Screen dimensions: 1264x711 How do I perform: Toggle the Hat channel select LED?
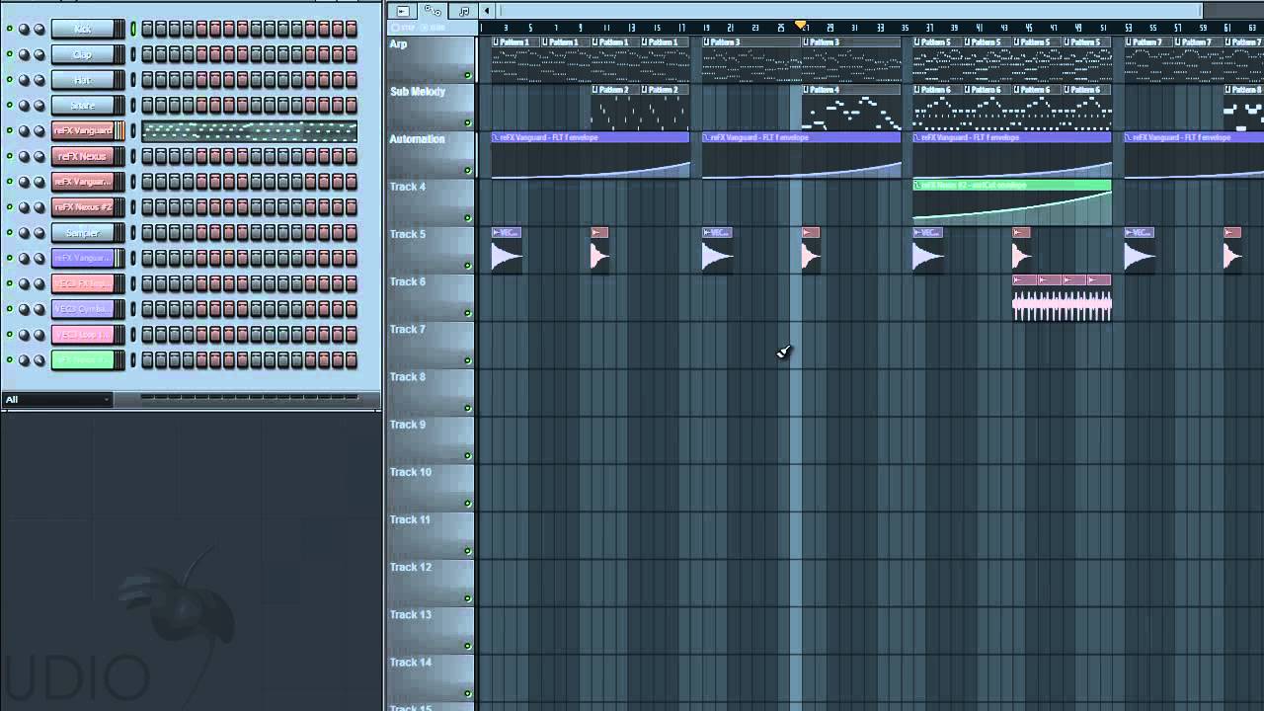pyautogui.click(x=133, y=80)
